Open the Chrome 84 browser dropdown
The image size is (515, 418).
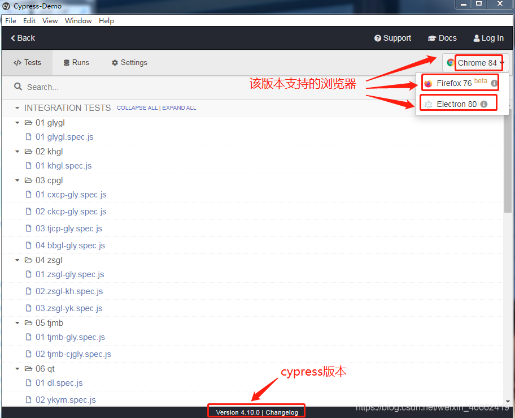[475, 62]
